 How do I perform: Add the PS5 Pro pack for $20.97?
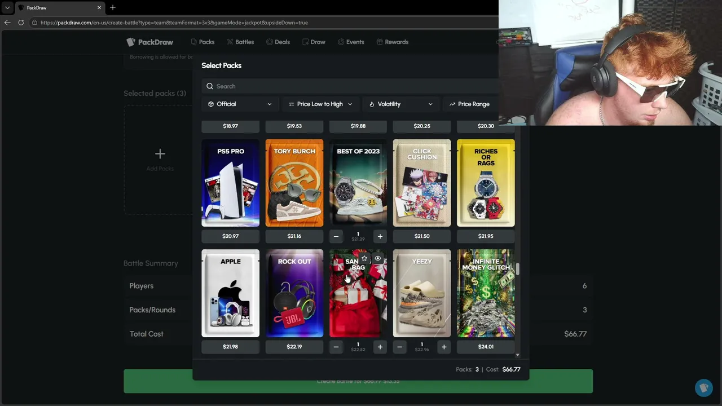point(230,236)
